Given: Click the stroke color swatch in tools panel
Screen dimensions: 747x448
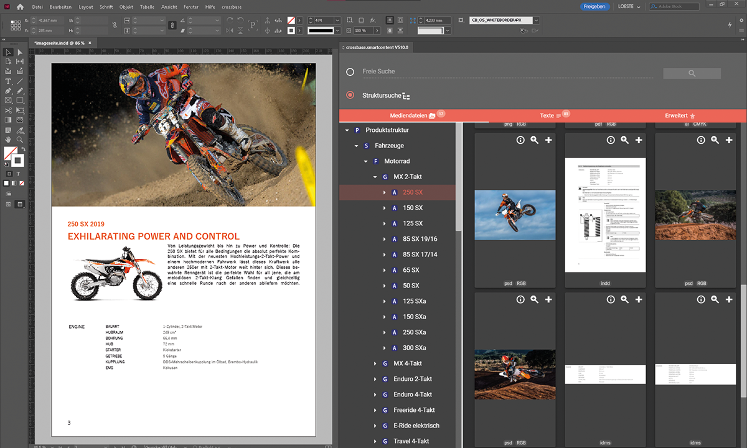Looking at the screenshot, I should (x=18, y=161).
